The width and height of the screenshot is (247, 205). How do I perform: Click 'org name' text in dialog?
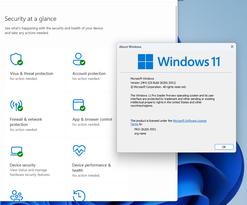[x=140, y=133]
